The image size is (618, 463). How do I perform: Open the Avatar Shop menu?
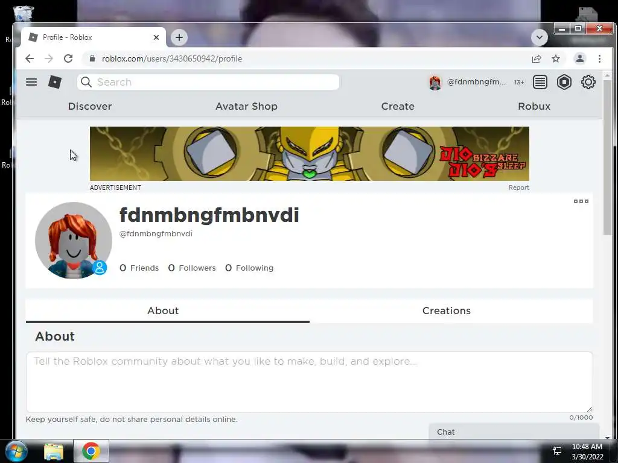coord(246,106)
